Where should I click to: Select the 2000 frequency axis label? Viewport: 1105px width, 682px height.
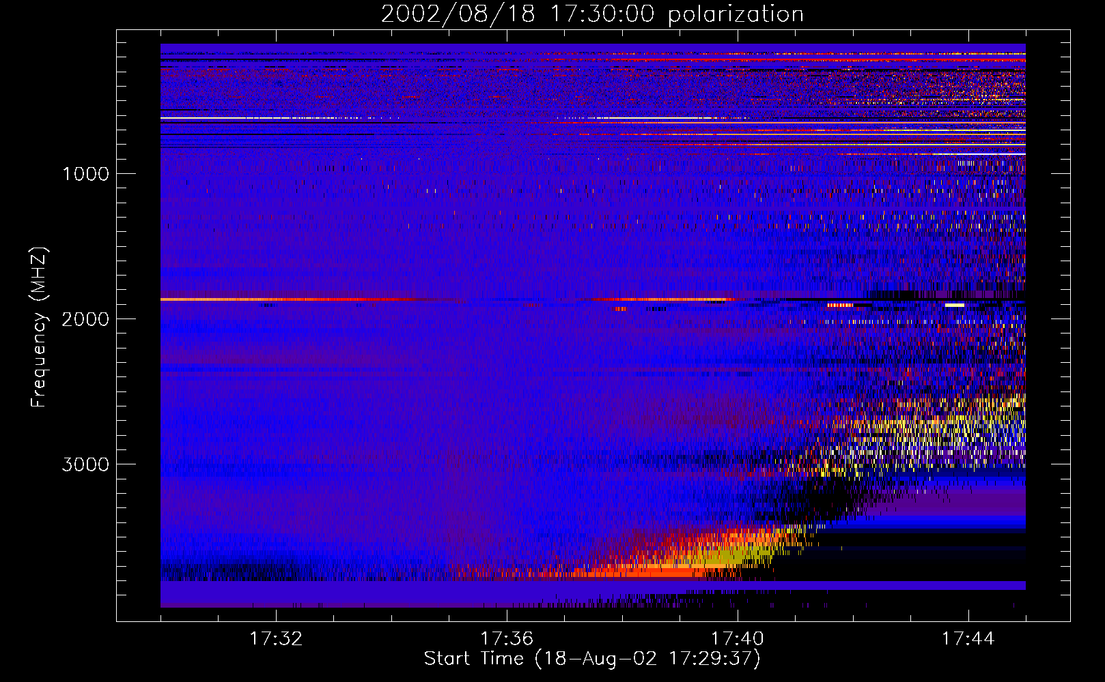[85, 319]
